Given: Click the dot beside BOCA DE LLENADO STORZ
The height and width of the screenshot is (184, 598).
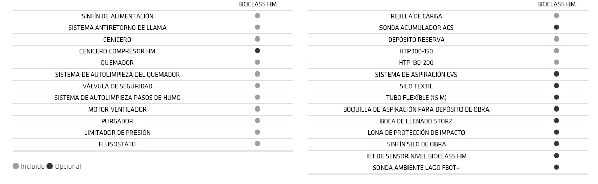Looking at the screenshot, I should coord(556,121).
